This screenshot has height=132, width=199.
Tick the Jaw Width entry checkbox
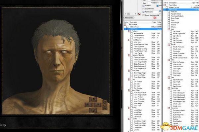[x=171, y=82]
